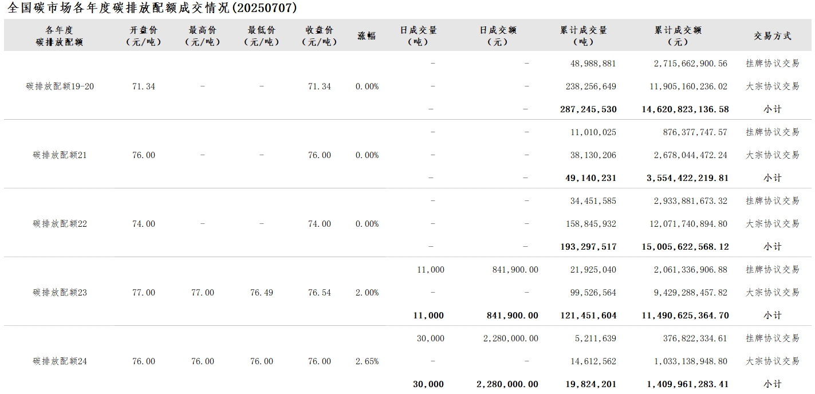Click the 碳排放配额23 row label

(60, 293)
